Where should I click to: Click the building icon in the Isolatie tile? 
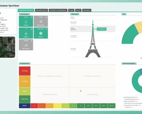[41, 22]
